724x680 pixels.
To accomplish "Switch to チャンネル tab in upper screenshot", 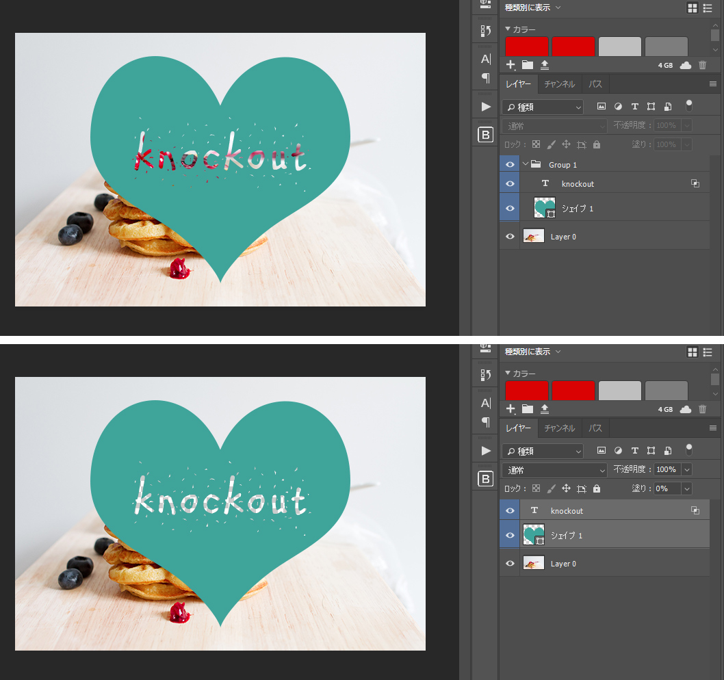I will (x=560, y=84).
